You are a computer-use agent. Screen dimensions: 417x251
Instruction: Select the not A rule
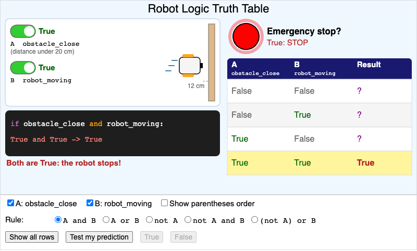(149, 220)
